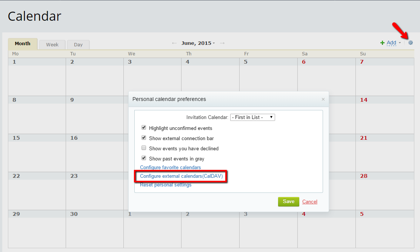Expand the June, 2015 month selector
The width and height of the screenshot is (420, 252).
point(198,43)
